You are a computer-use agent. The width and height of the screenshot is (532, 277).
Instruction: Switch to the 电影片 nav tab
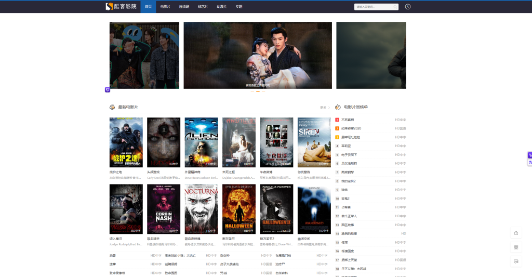coord(165,7)
